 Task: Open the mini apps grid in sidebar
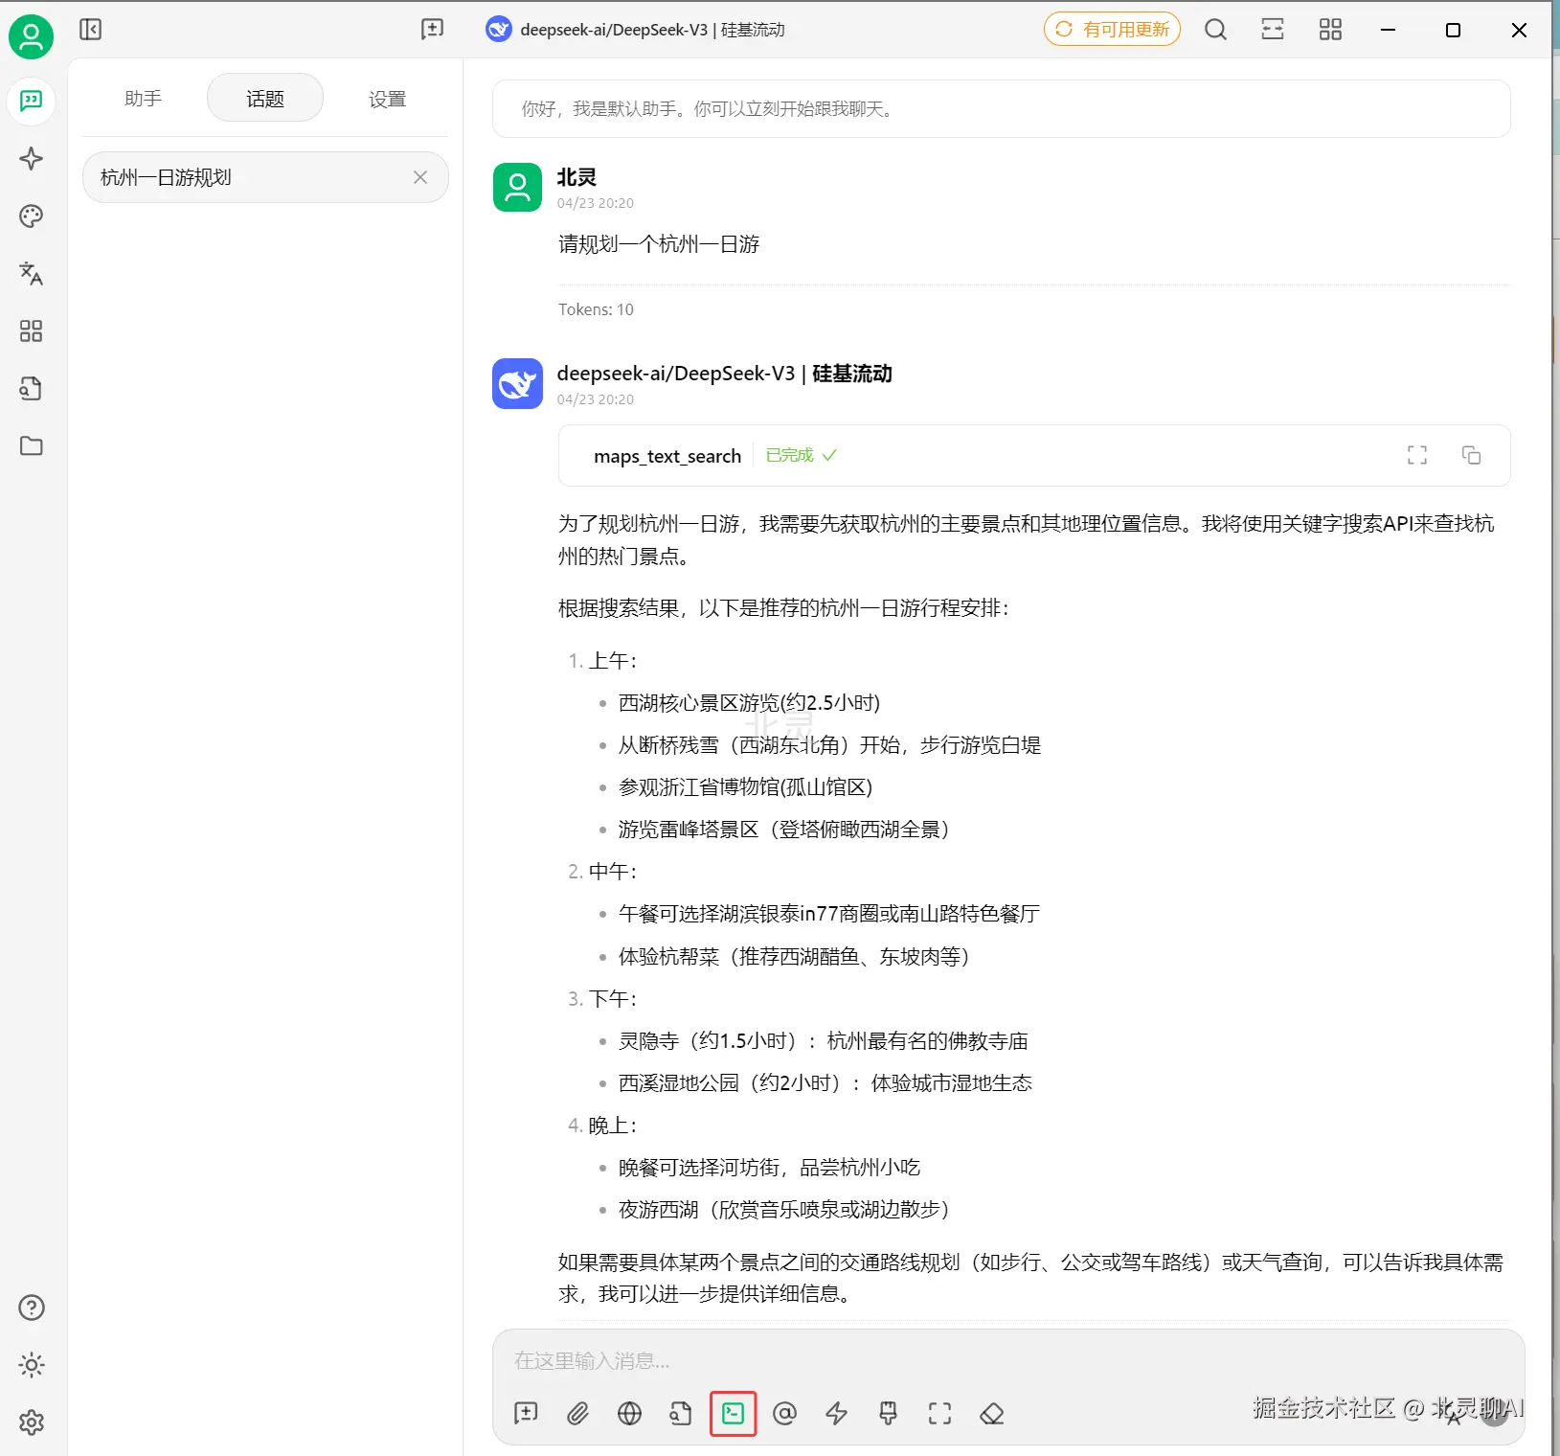click(x=31, y=331)
